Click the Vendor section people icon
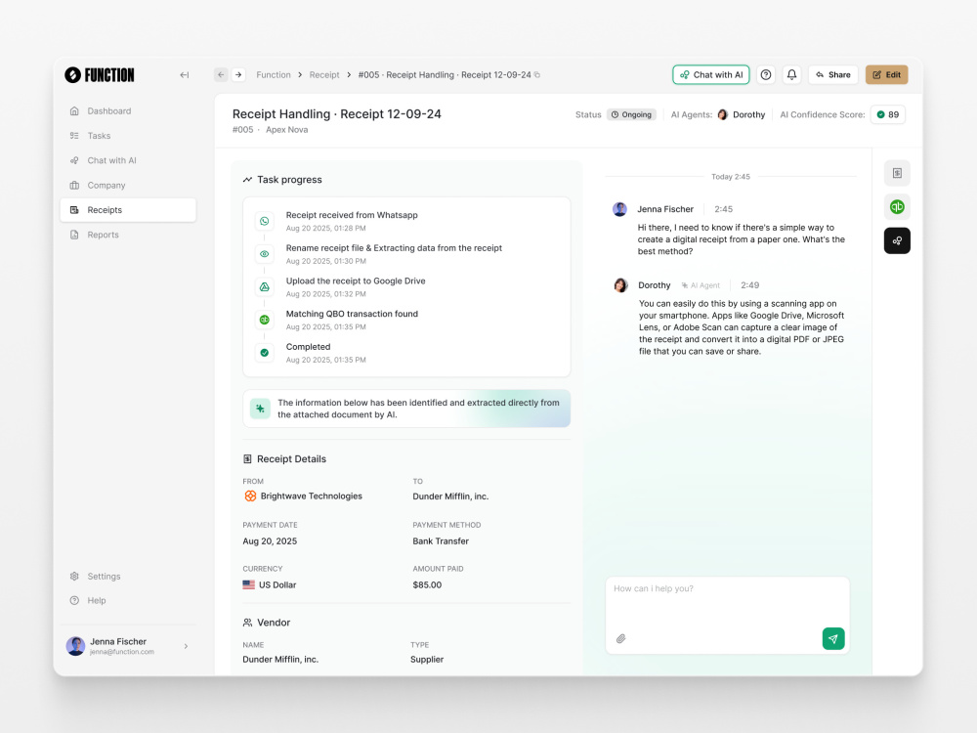The width and height of the screenshot is (977, 733). [247, 623]
